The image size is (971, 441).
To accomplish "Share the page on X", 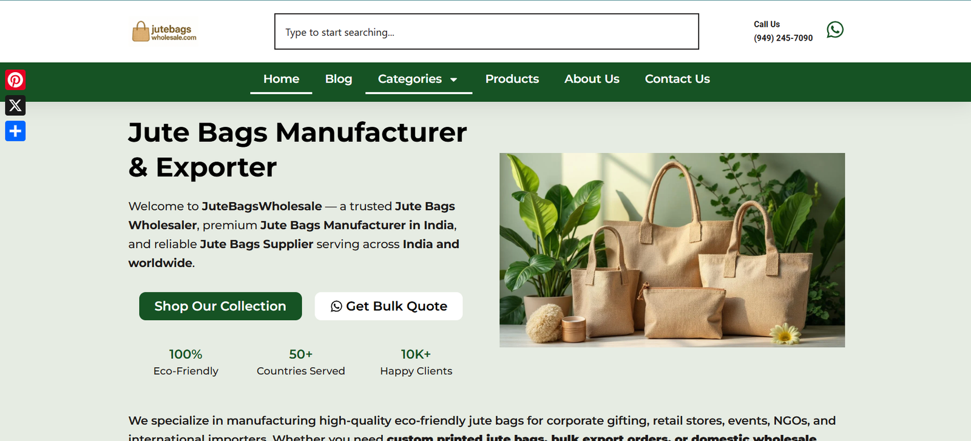I will (x=15, y=106).
